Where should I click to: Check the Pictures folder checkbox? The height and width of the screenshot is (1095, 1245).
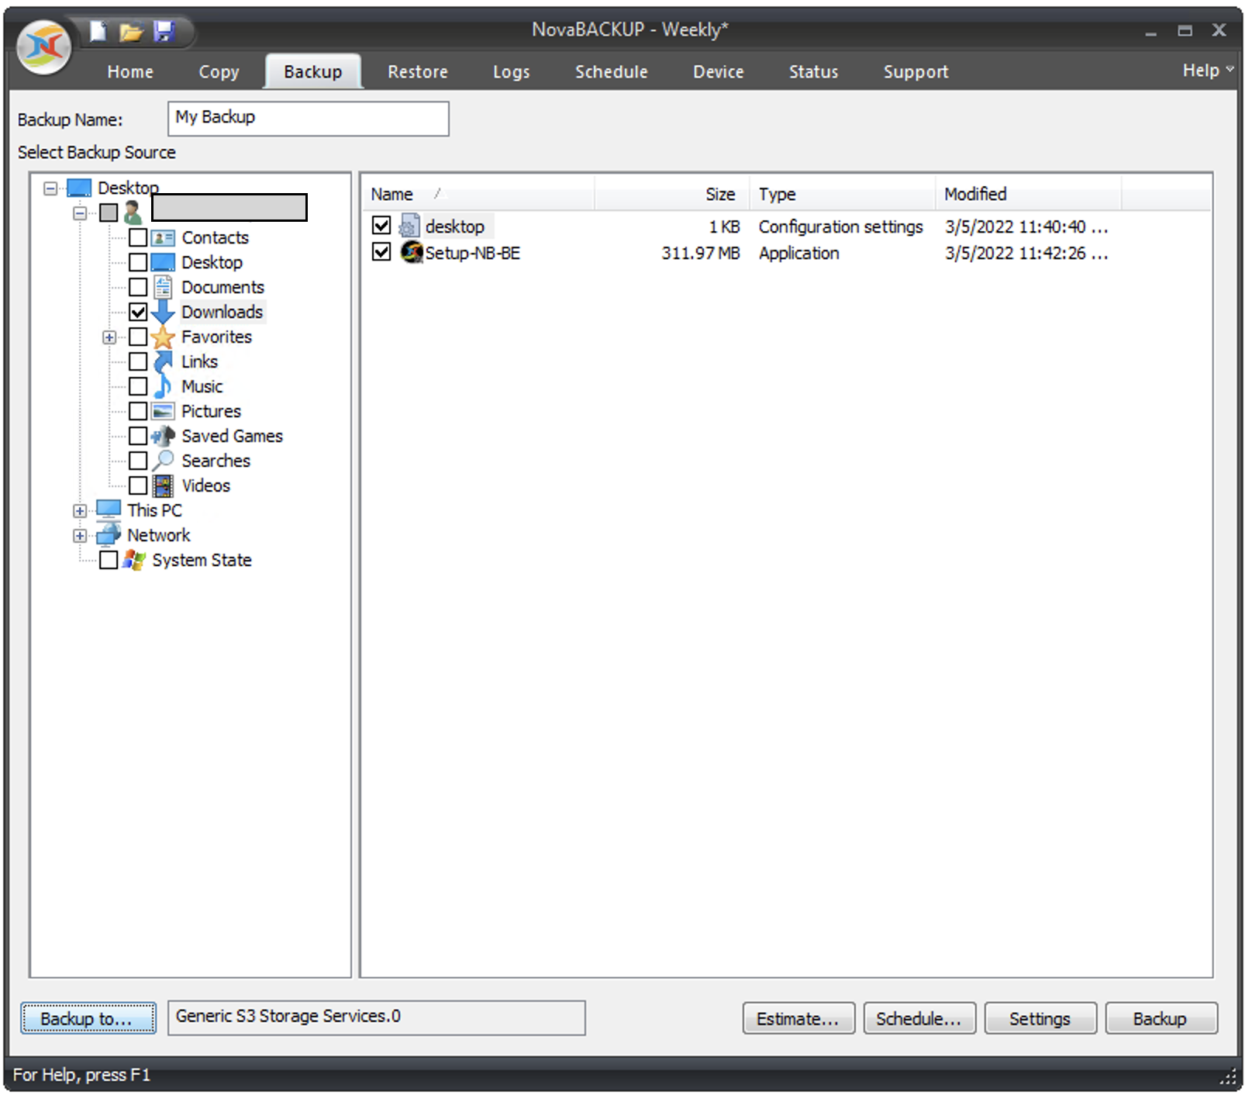138,411
